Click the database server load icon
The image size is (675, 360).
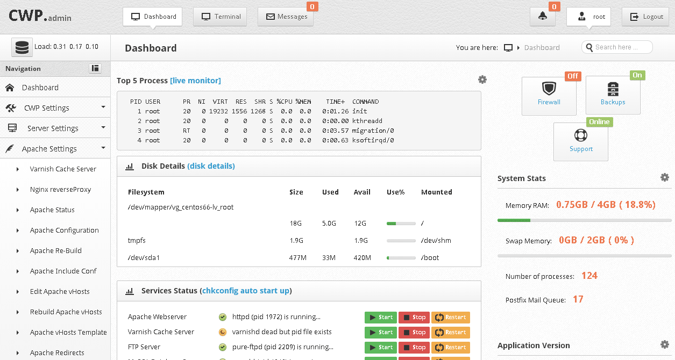point(22,47)
